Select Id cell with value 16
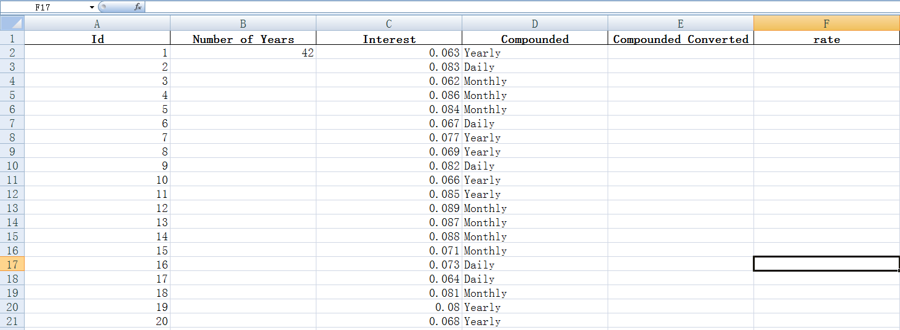The width and height of the screenshot is (900, 330). 97,264
